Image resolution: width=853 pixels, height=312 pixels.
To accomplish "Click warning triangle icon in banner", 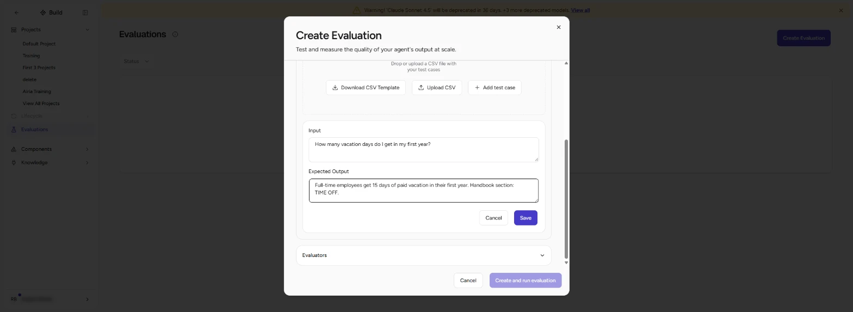I will click(356, 10).
